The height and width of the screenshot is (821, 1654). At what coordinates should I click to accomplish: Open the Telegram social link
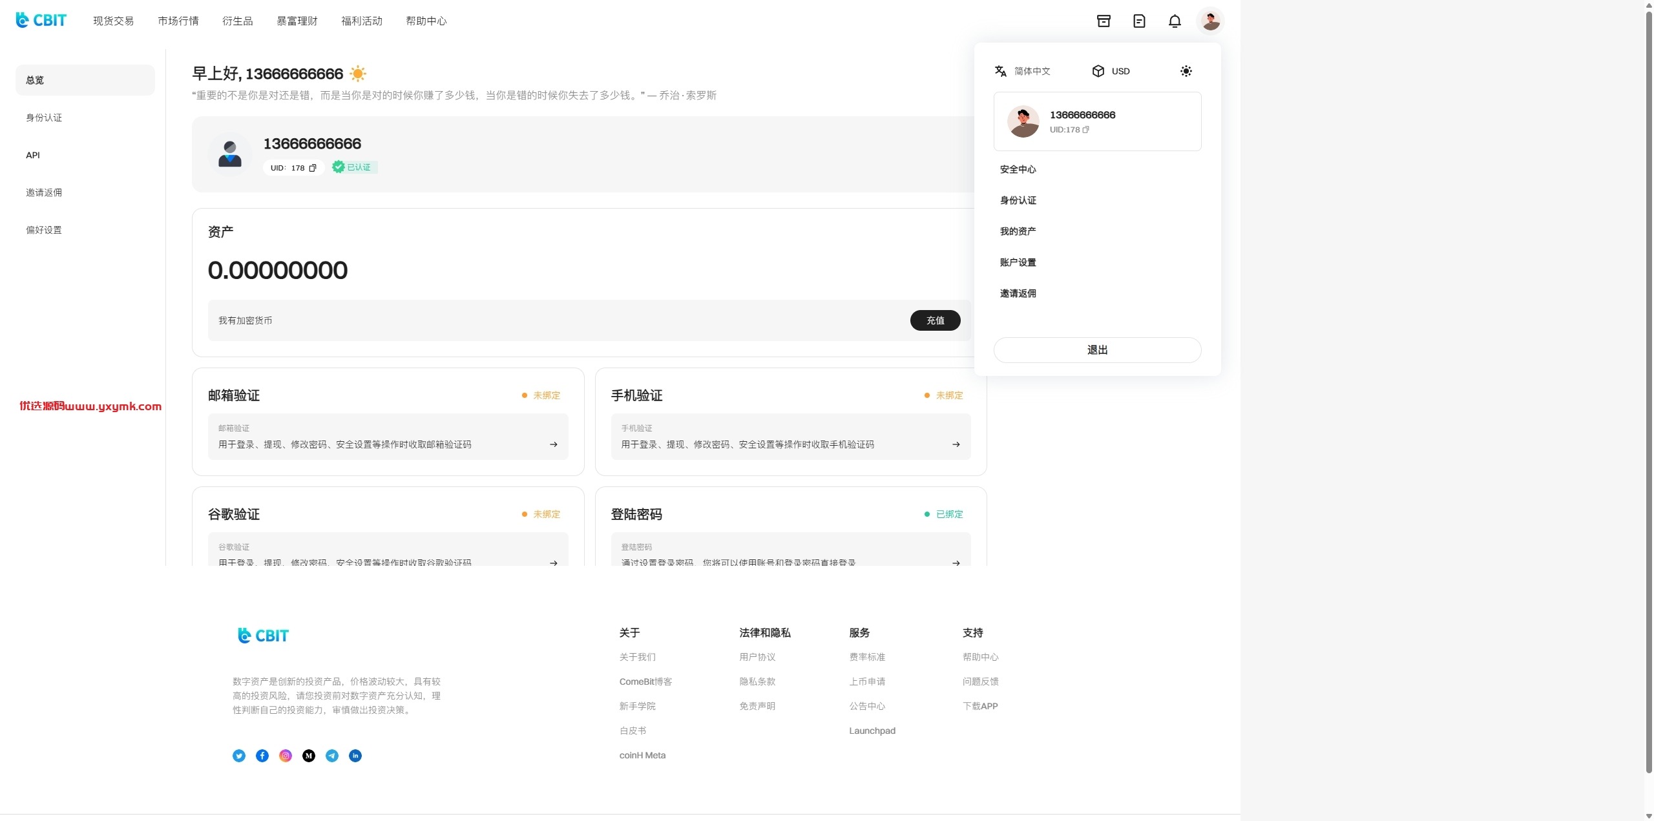(x=332, y=756)
